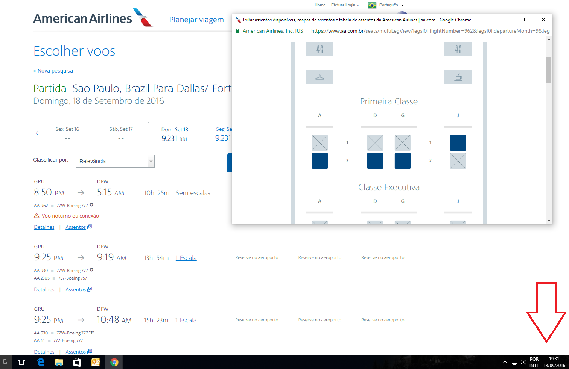Select available First Class seat 2A

pos(319,161)
